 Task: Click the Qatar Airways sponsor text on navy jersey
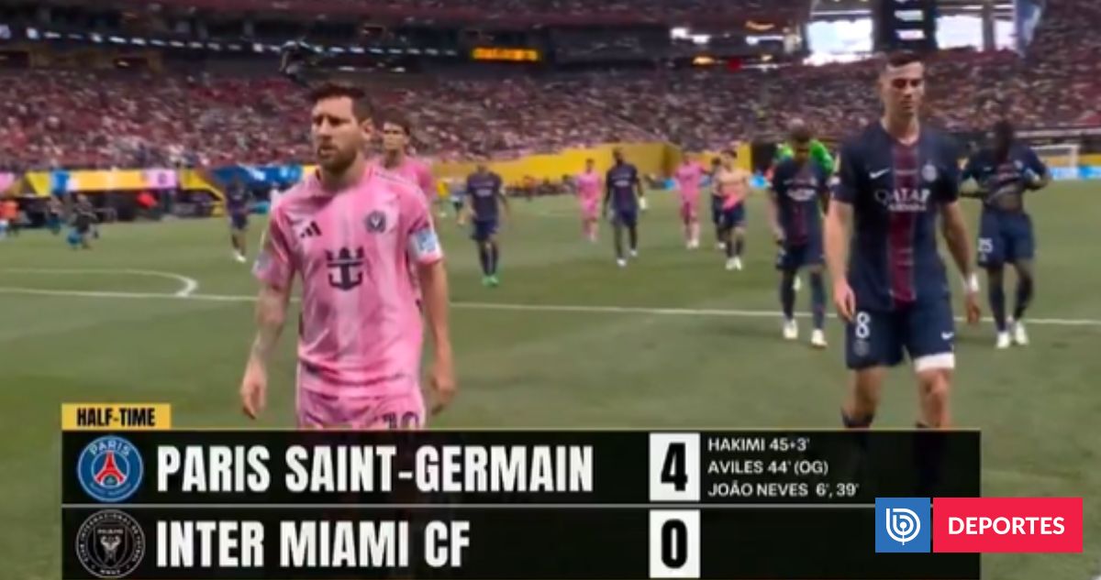coord(902,198)
